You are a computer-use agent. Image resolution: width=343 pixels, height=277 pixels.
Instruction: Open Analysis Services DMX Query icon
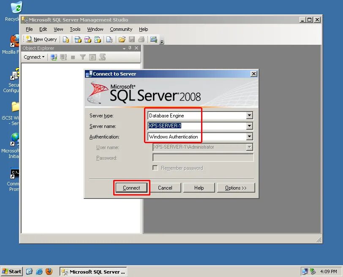click(x=88, y=39)
